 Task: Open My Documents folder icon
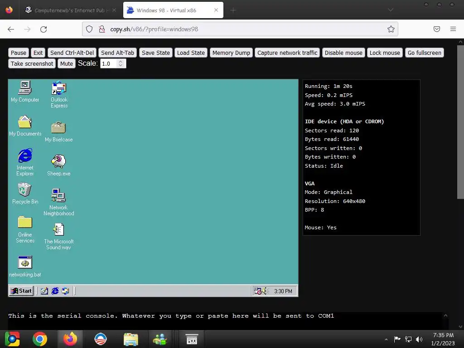25,126
